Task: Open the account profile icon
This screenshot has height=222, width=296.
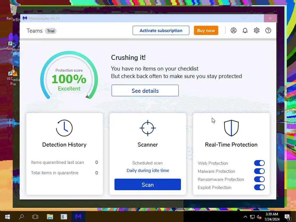Action: [x=233, y=30]
